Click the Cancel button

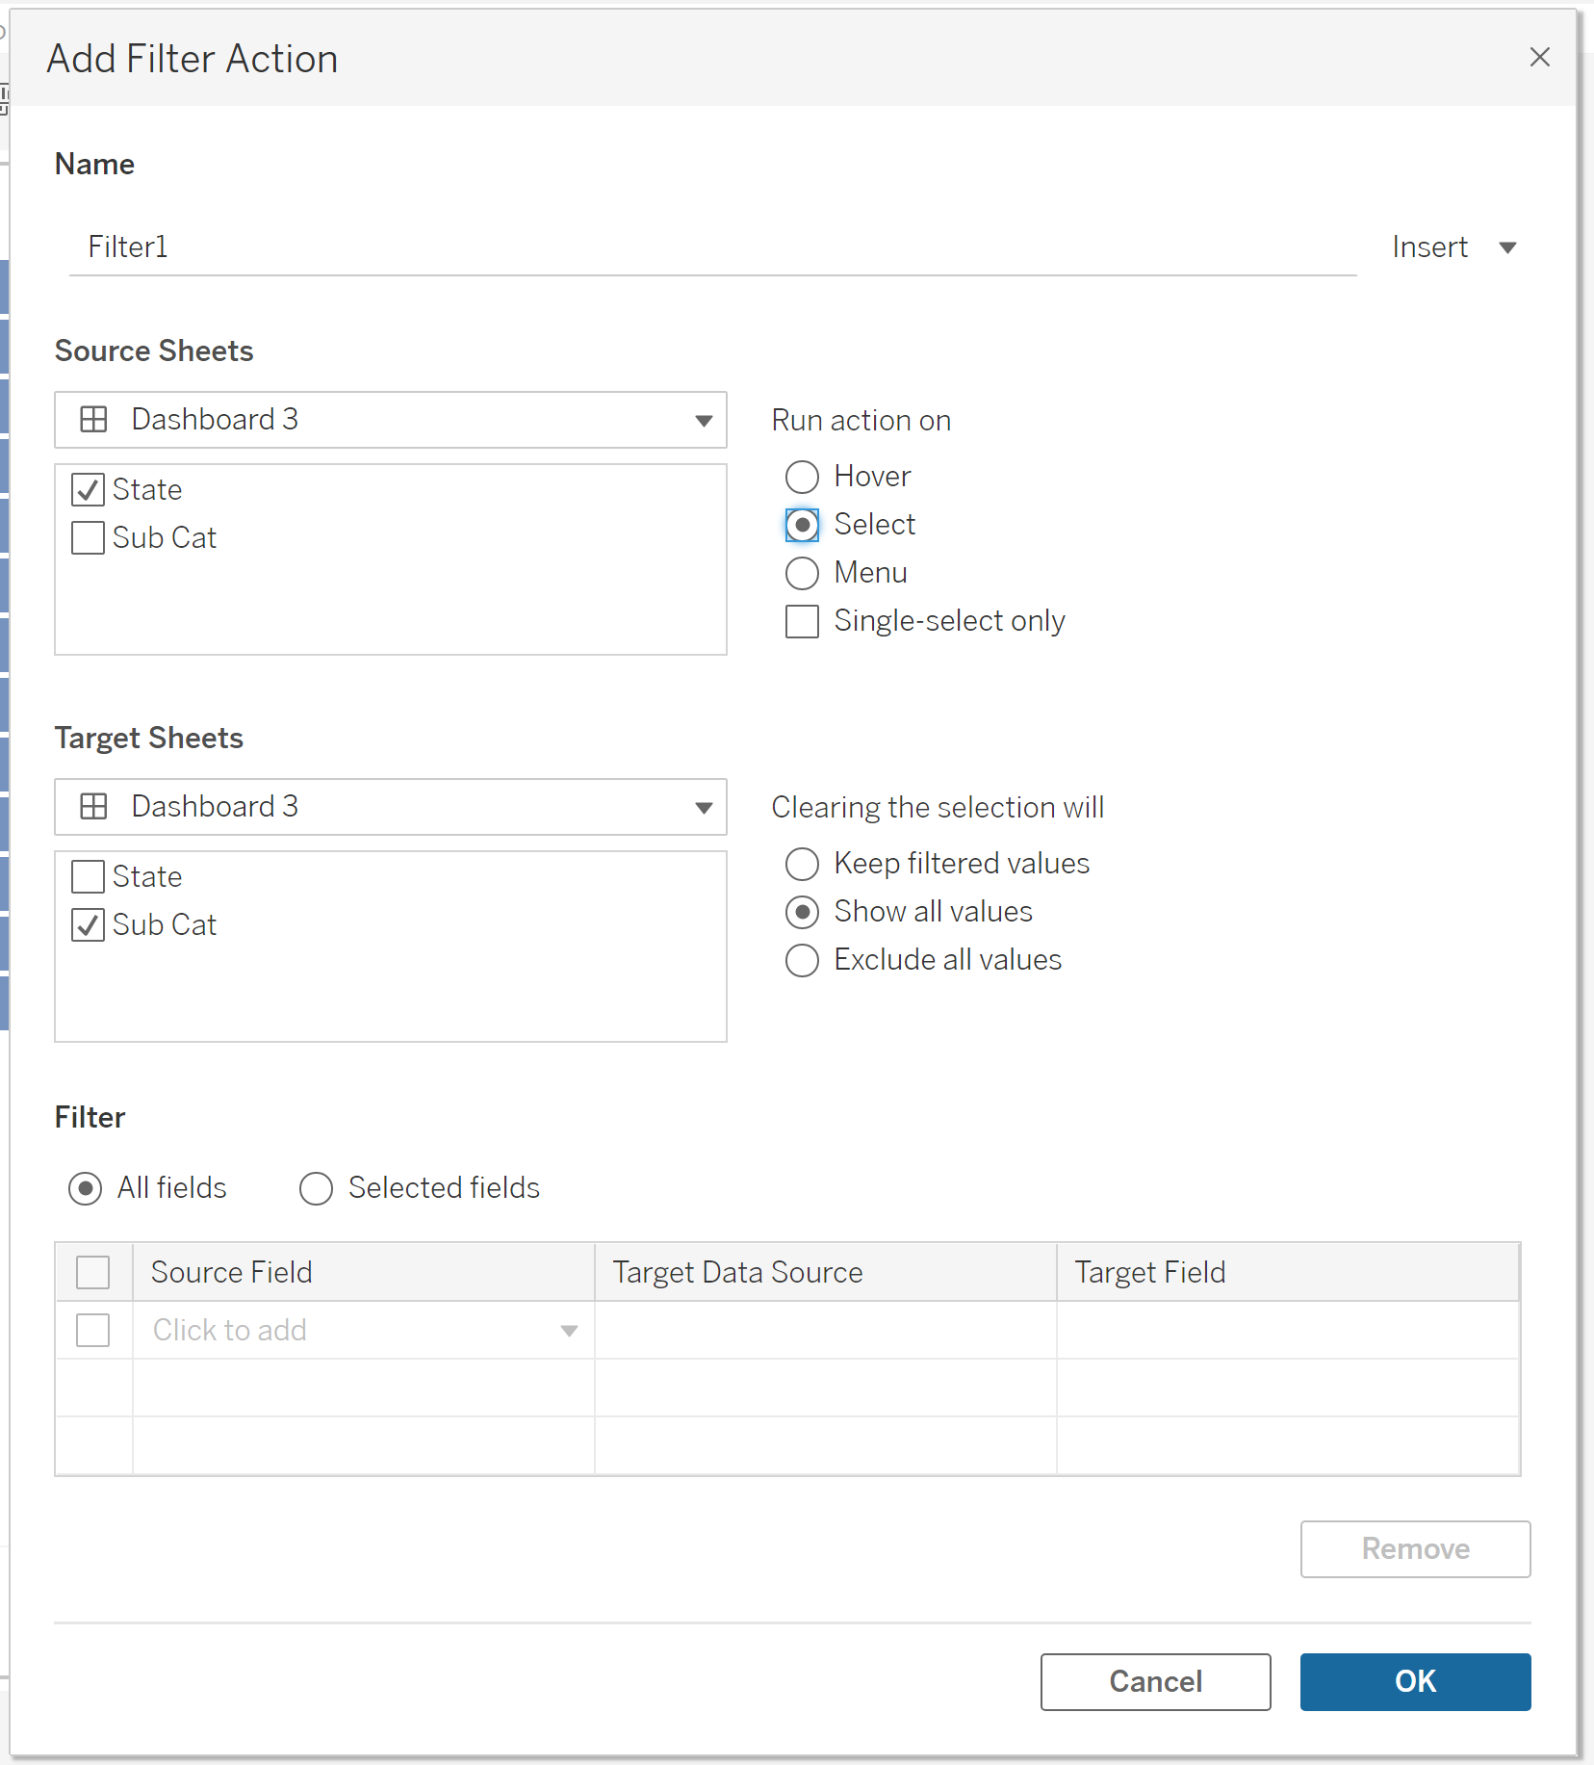click(x=1155, y=1681)
